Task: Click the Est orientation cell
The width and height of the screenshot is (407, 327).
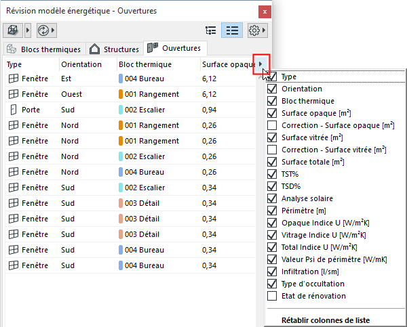Action: pyautogui.click(x=66, y=79)
